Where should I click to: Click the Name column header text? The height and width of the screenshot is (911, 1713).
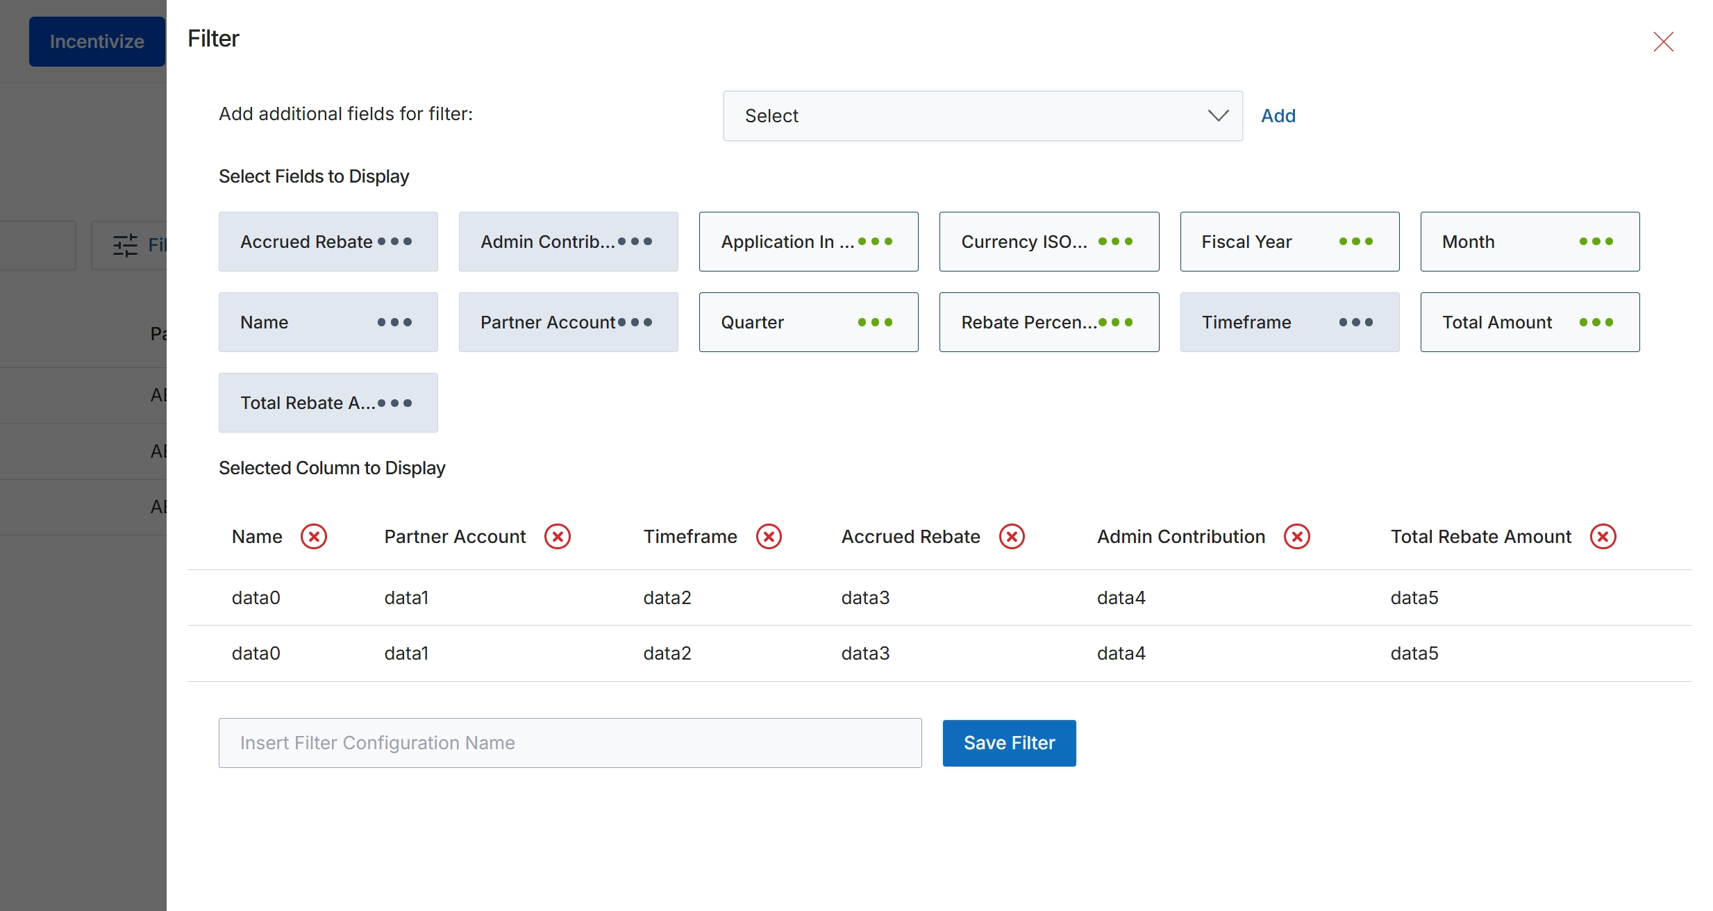click(257, 537)
